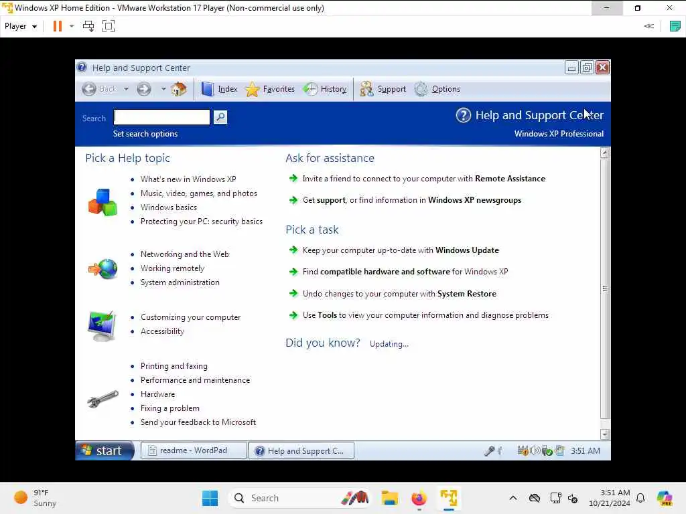Open Customizing your computer topic

point(190,317)
